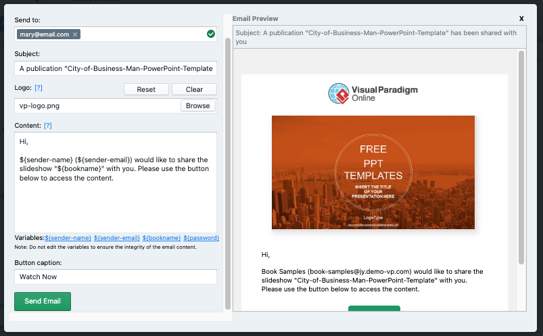Viewport: 543px width, 336px height.
Task: Open the Logo help [?] link
Action: (x=39, y=88)
